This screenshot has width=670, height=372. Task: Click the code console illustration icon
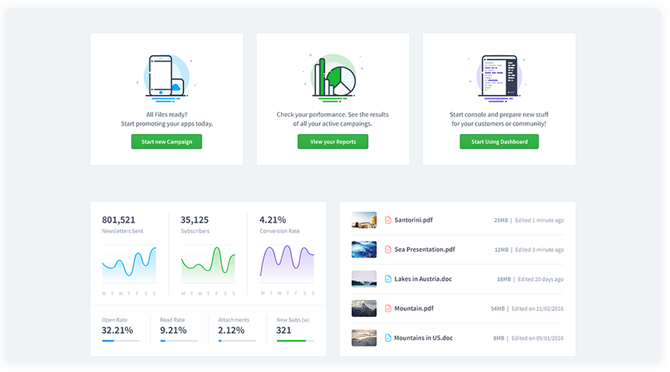click(x=499, y=79)
